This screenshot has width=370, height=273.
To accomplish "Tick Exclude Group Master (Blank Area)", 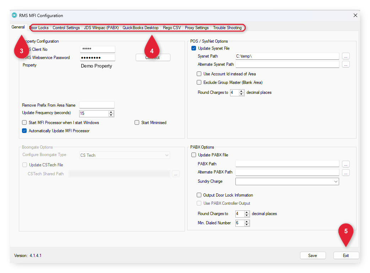I will (199, 82).
